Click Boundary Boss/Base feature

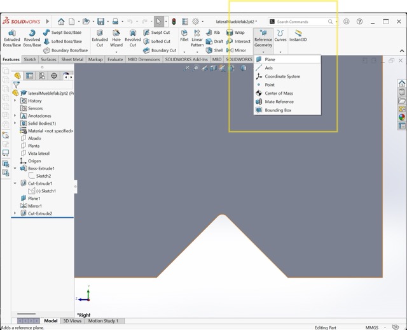click(x=66, y=50)
